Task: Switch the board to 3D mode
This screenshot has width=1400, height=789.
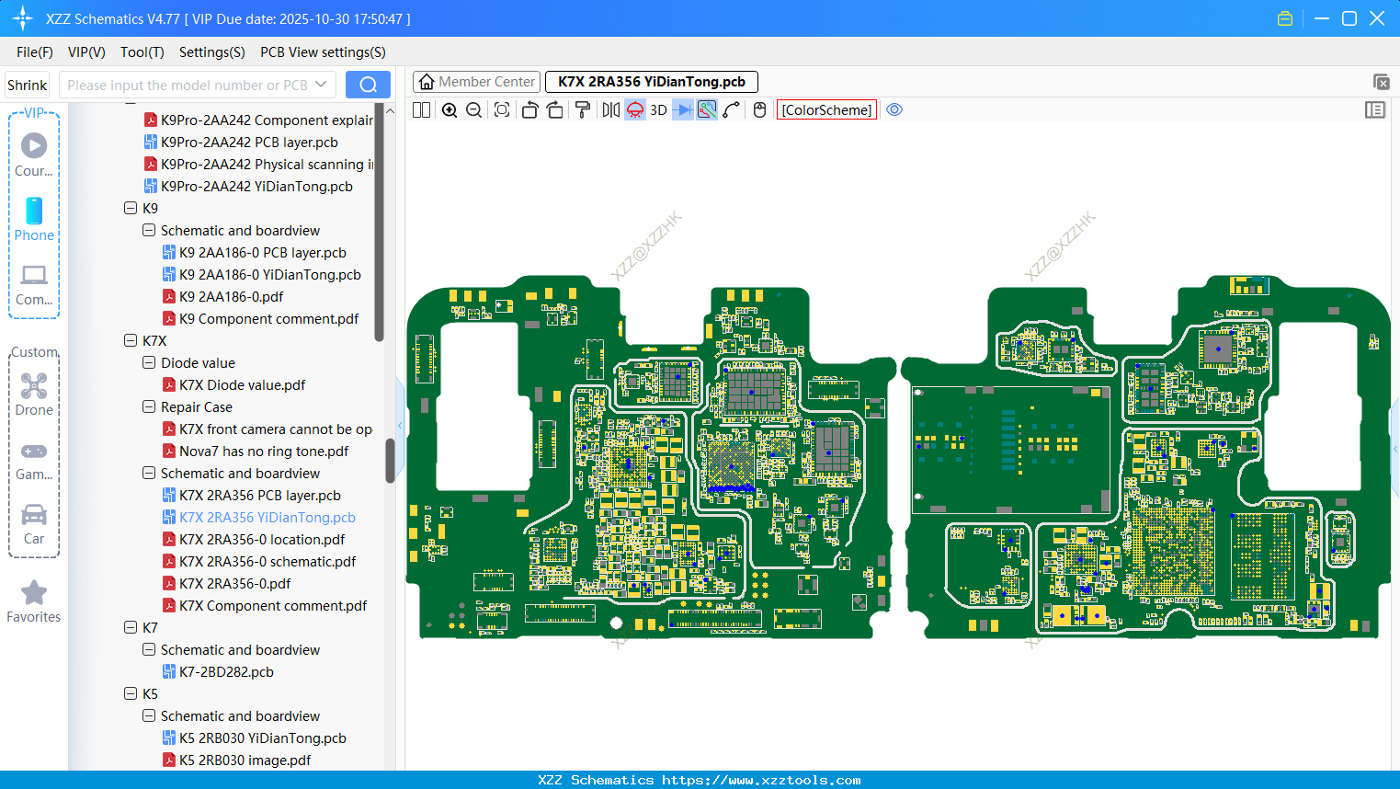Action: point(658,109)
